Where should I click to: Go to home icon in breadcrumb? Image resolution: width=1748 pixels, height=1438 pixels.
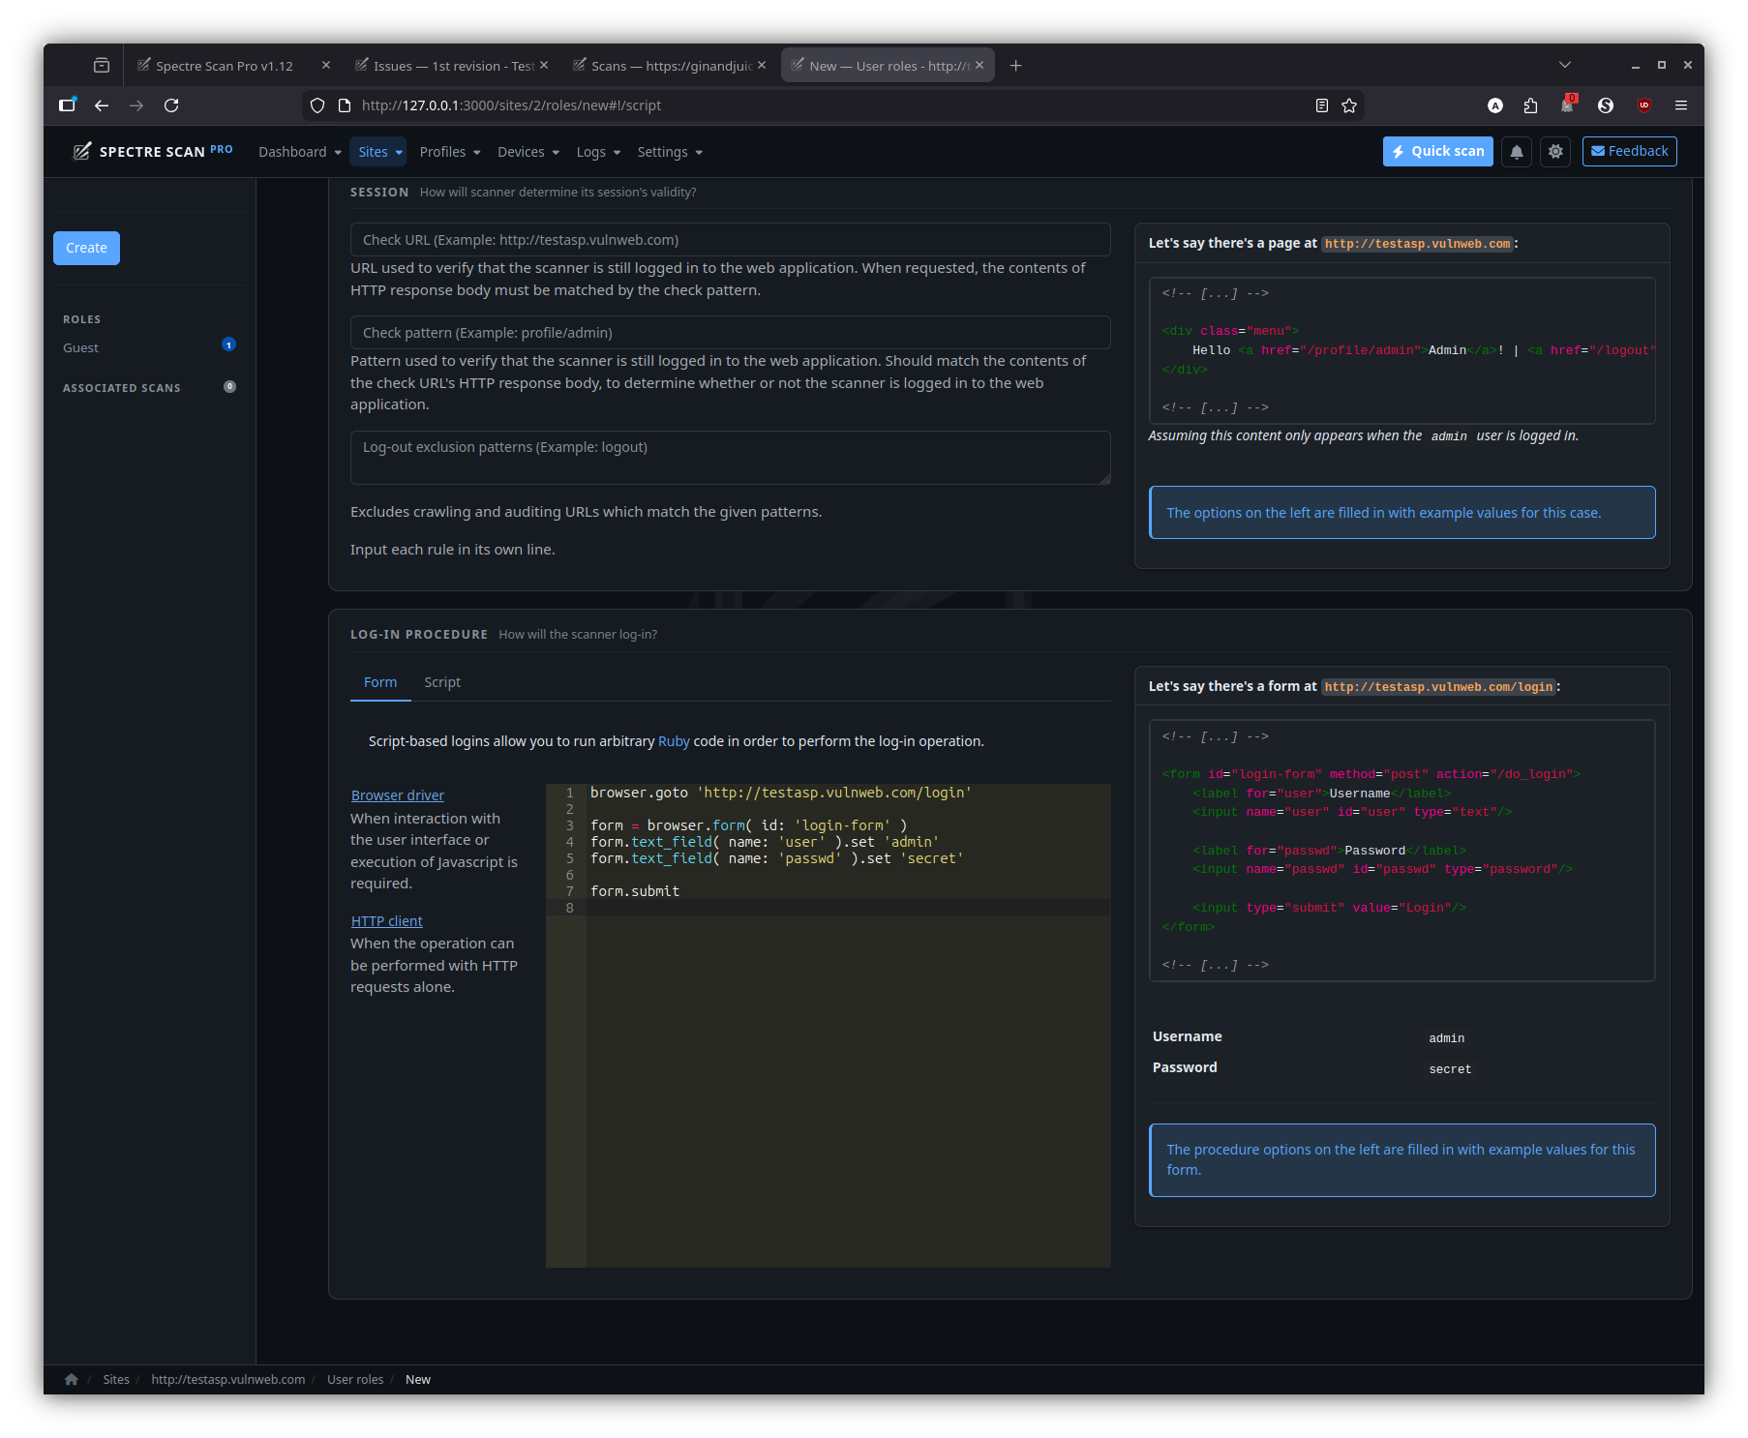pyautogui.click(x=71, y=1379)
